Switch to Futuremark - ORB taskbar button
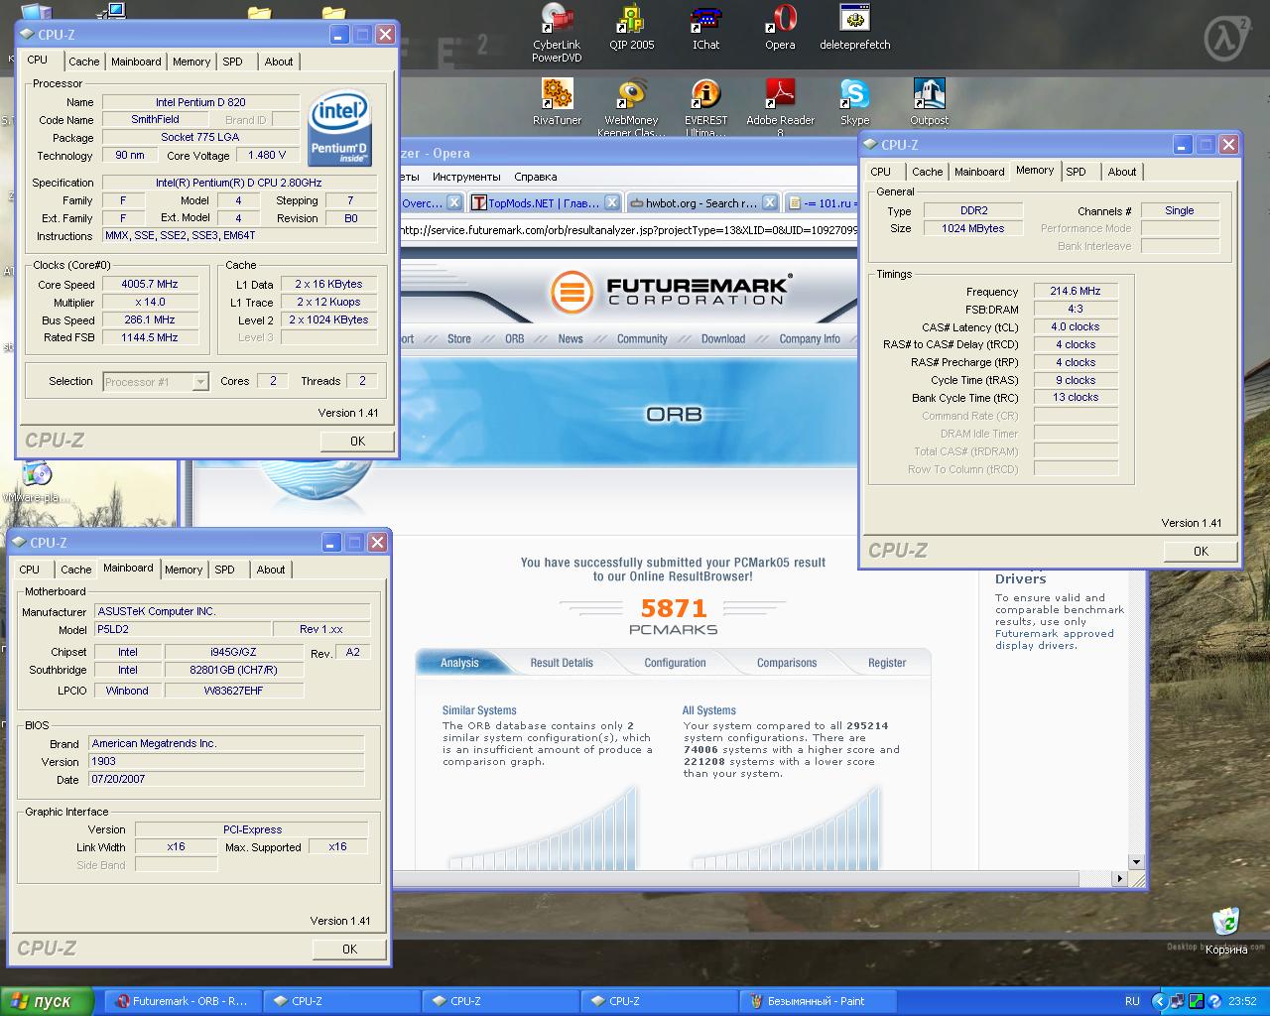The height and width of the screenshot is (1016, 1270). pos(183,1001)
